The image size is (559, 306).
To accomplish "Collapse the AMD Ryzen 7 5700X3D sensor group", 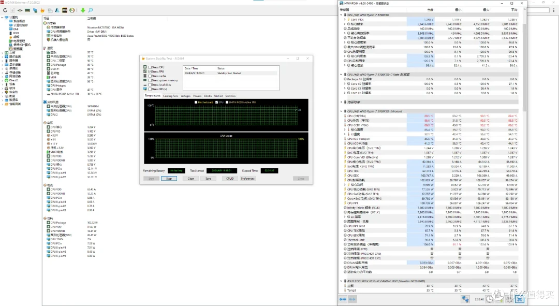I will coord(342,16).
